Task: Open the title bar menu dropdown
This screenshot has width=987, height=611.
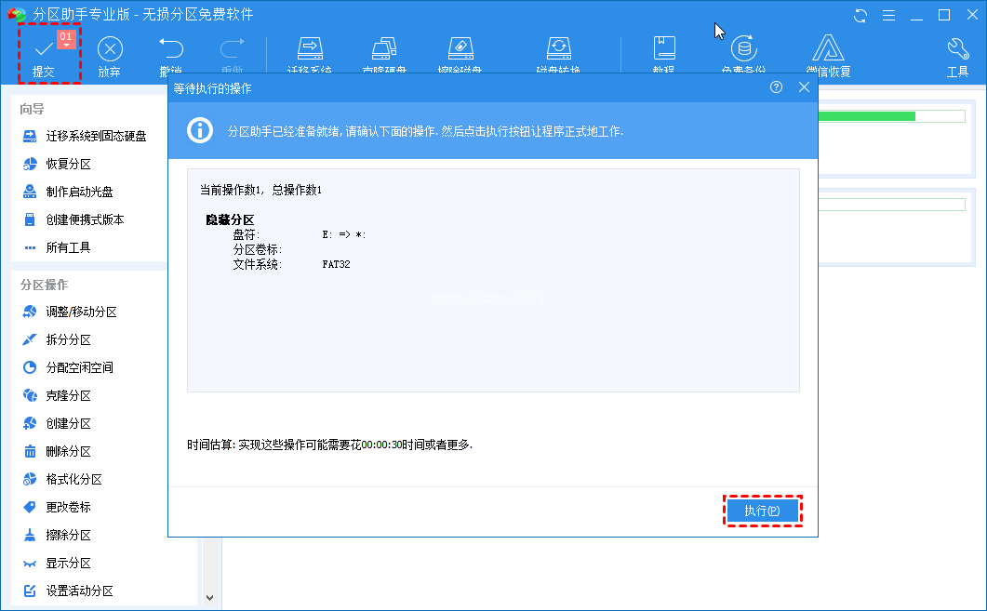Action: (888, 15)
